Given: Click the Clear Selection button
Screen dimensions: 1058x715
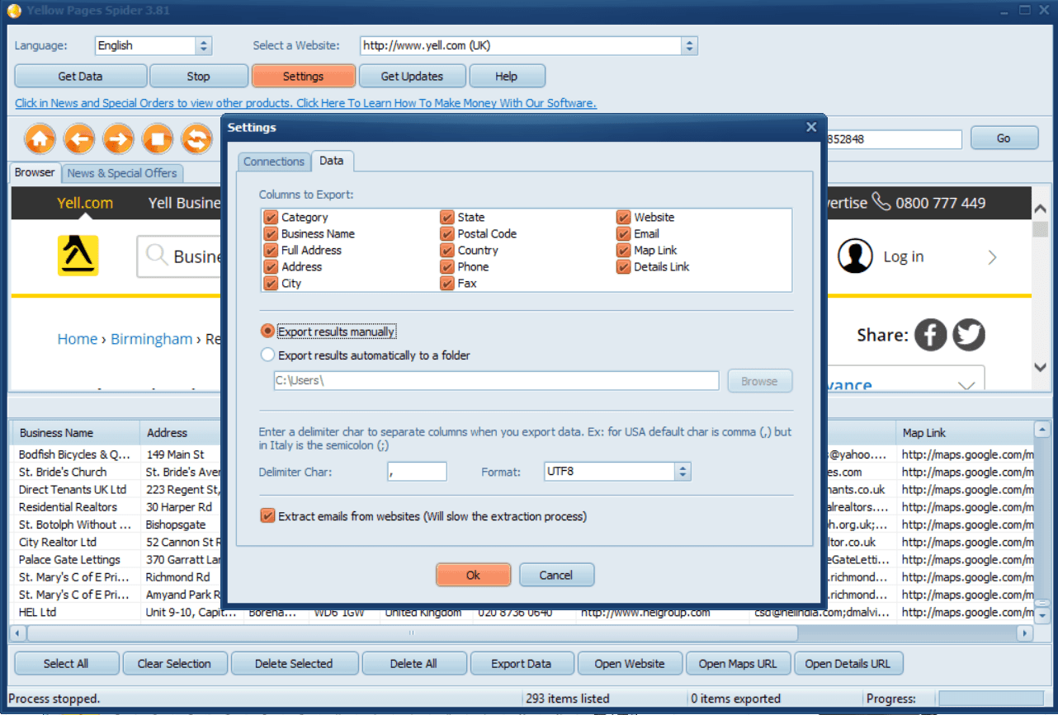Looking at the screenshot, I should pyautogui.click(x=174, y=663).
